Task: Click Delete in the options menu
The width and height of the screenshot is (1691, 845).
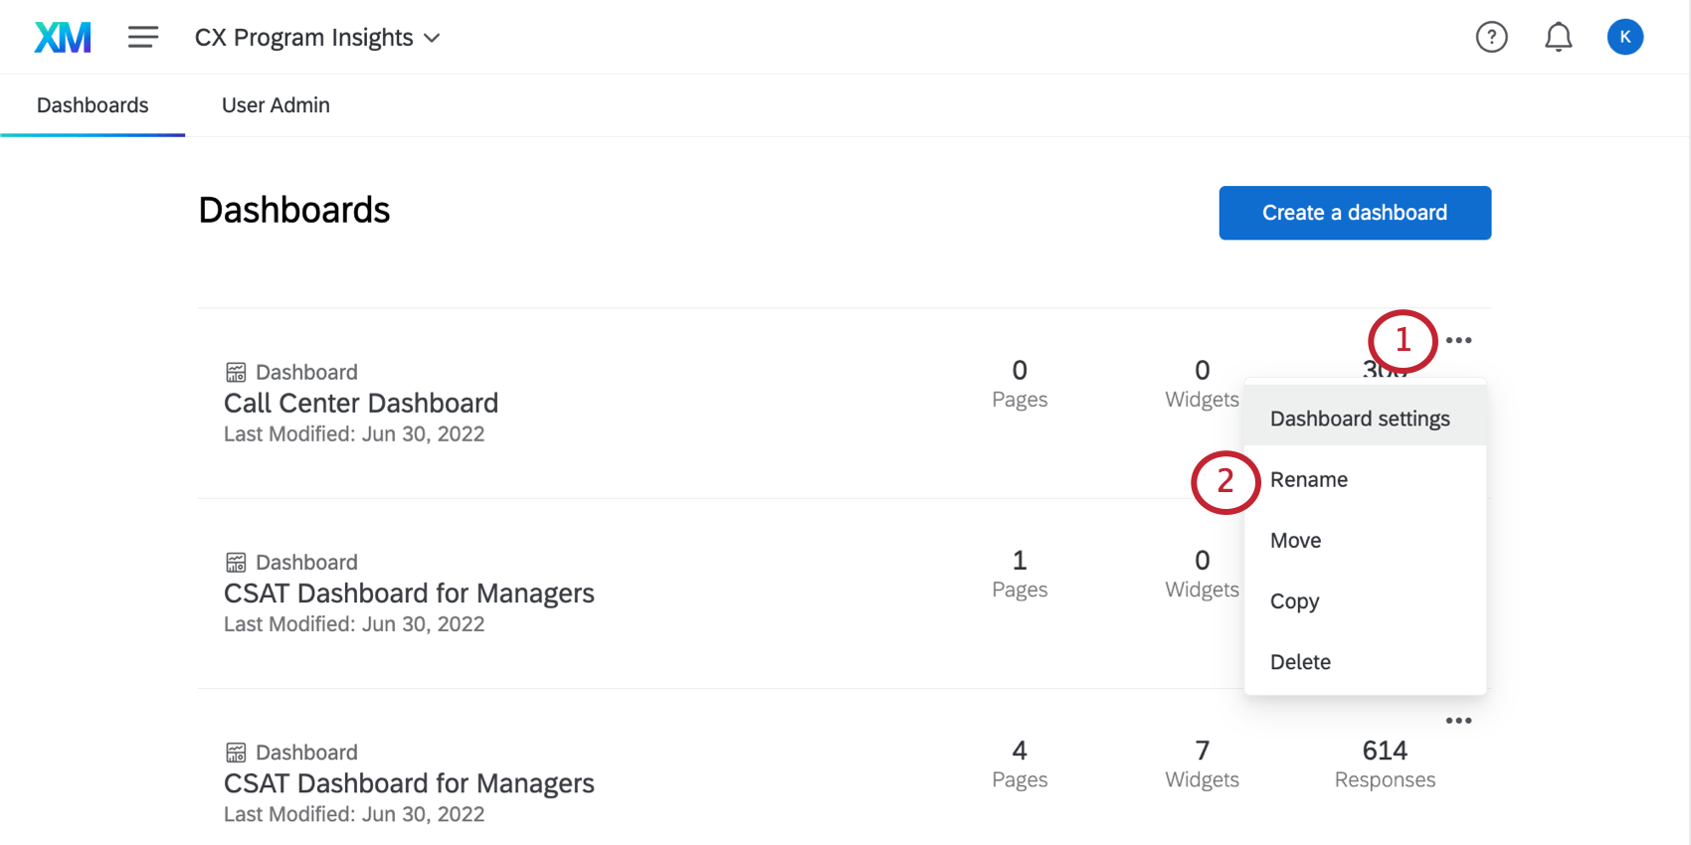Action: [1300, 662]
